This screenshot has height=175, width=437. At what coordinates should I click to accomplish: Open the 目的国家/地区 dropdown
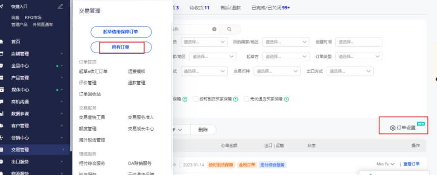click(x=286, y=42)
